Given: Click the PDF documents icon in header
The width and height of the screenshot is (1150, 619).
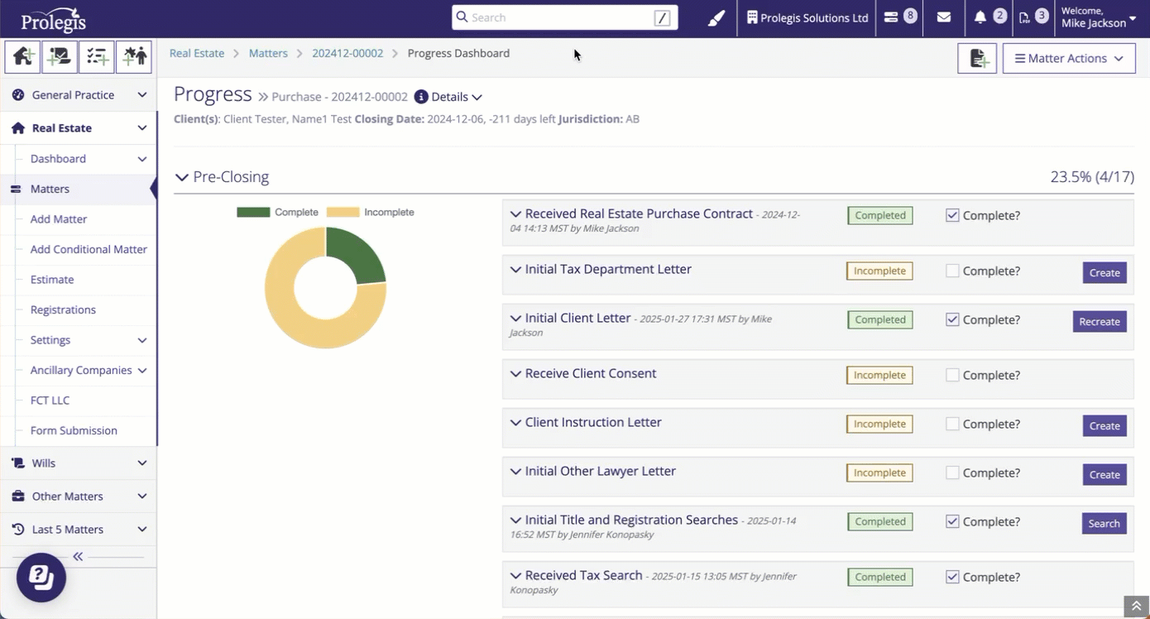Looking at the screenshot, I should 1025,17.
